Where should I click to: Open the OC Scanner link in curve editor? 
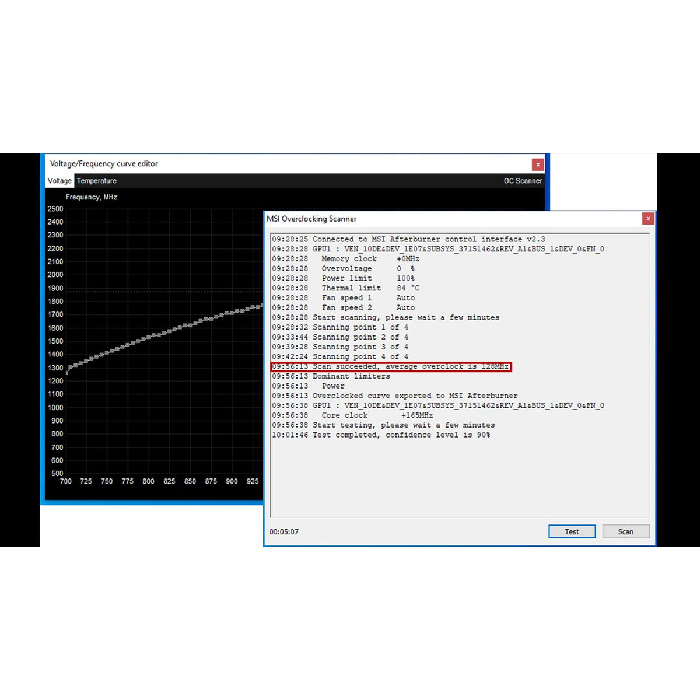pos(523,181)
